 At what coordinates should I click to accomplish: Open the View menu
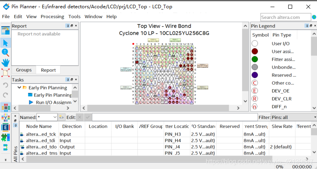tap(32, 17)
